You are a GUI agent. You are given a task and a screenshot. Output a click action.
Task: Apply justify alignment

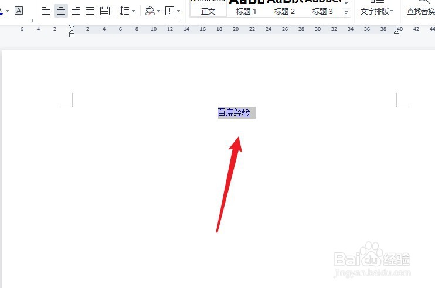point(90,11)
